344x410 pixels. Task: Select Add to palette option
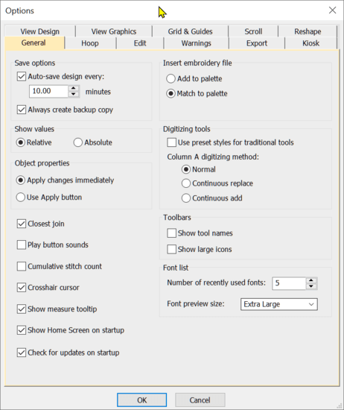tap(171, 79)
